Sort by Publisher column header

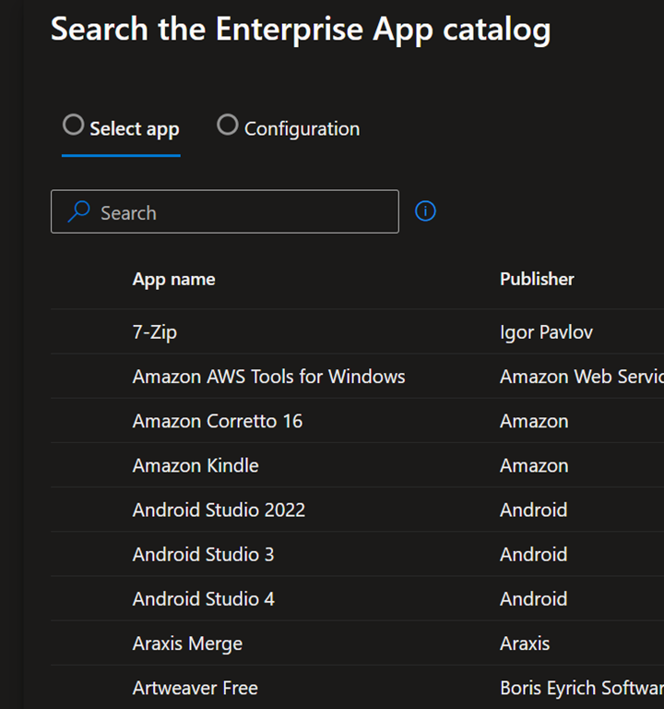pos(537,279)
